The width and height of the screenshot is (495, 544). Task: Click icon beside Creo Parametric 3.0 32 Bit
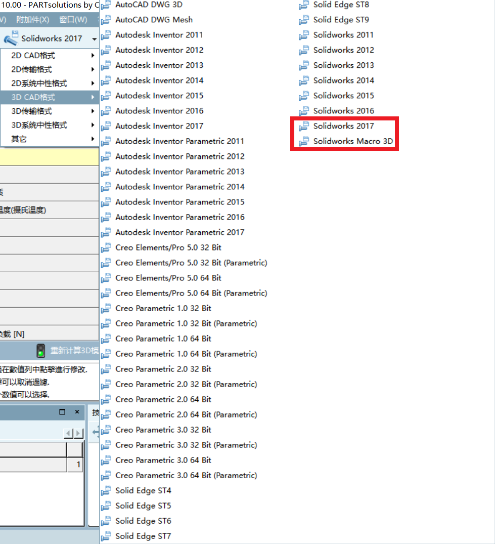tap(106, 430)
